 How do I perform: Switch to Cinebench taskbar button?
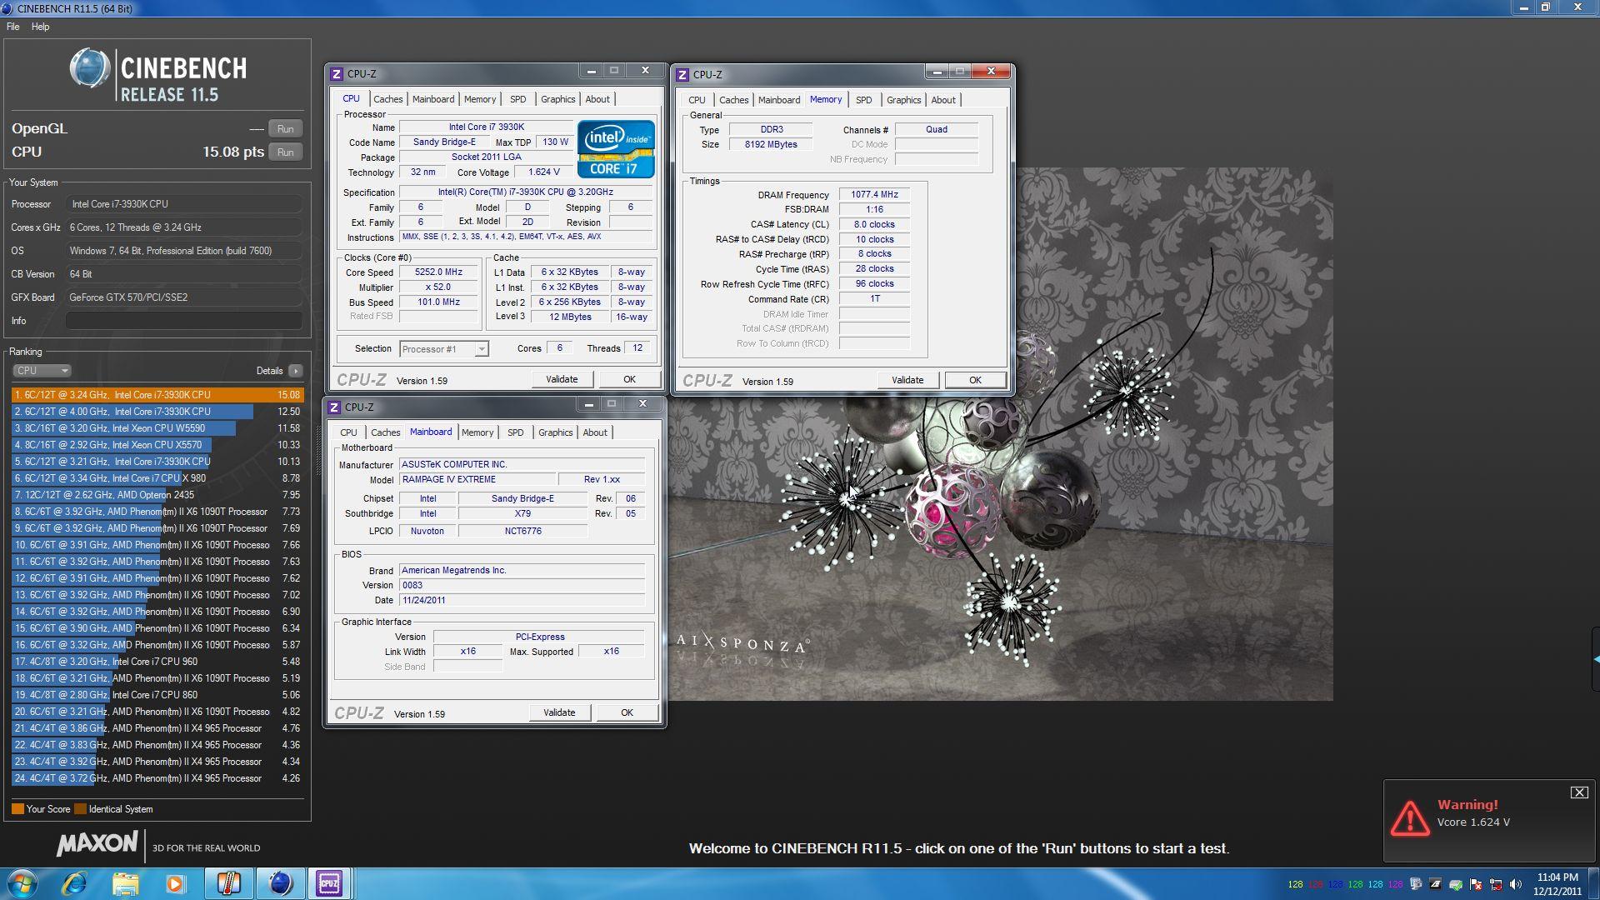tap(280, 883)
